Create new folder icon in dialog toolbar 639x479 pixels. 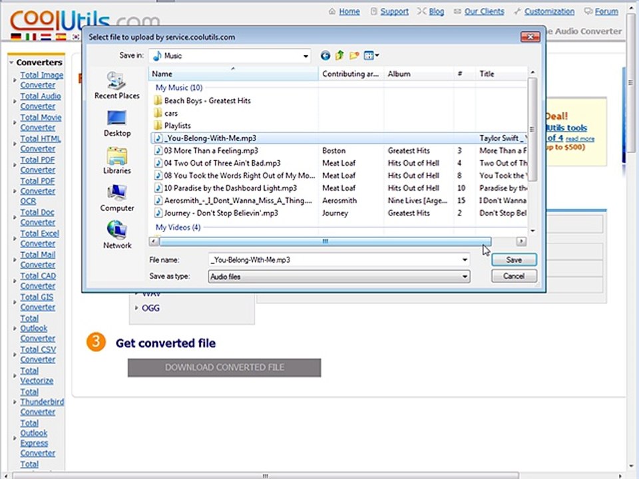(354, 55)
